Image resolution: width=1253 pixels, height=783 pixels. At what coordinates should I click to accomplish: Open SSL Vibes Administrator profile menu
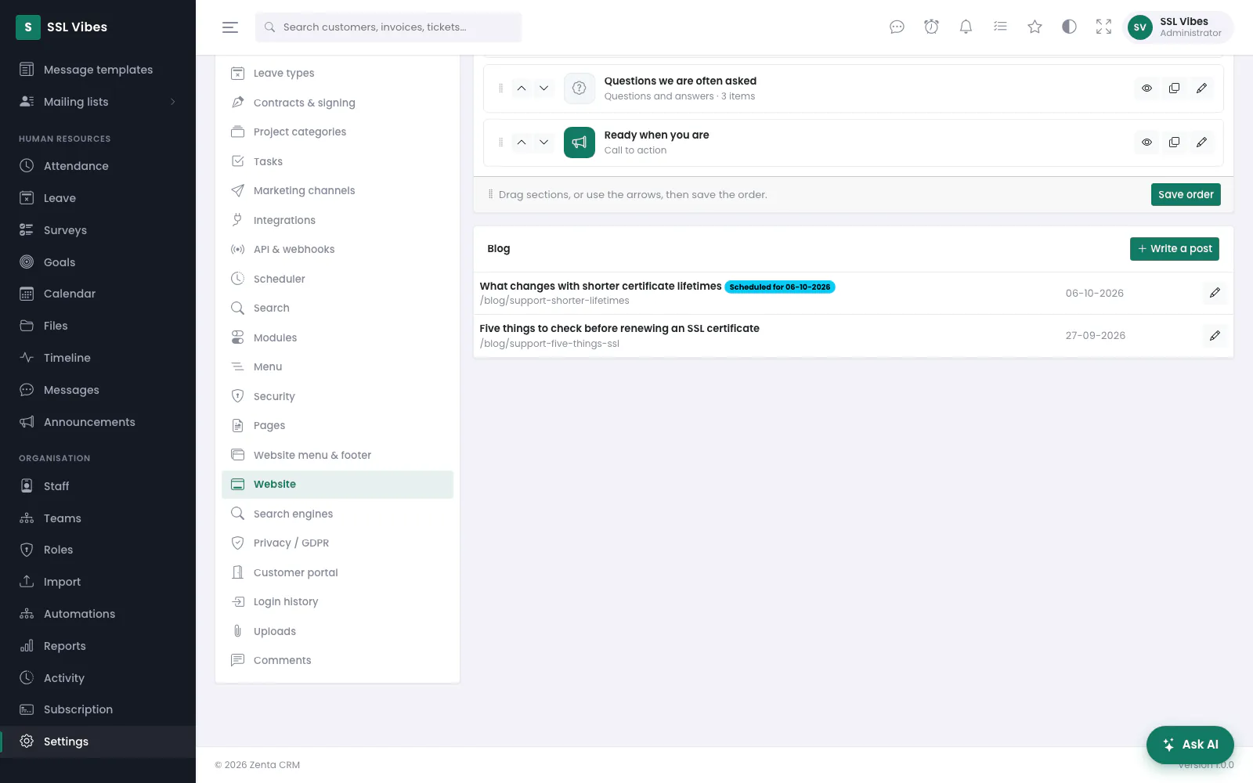(x=1178, y=27)
